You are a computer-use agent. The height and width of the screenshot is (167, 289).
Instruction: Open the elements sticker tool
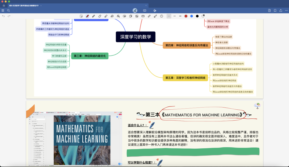tap(131, 16)
